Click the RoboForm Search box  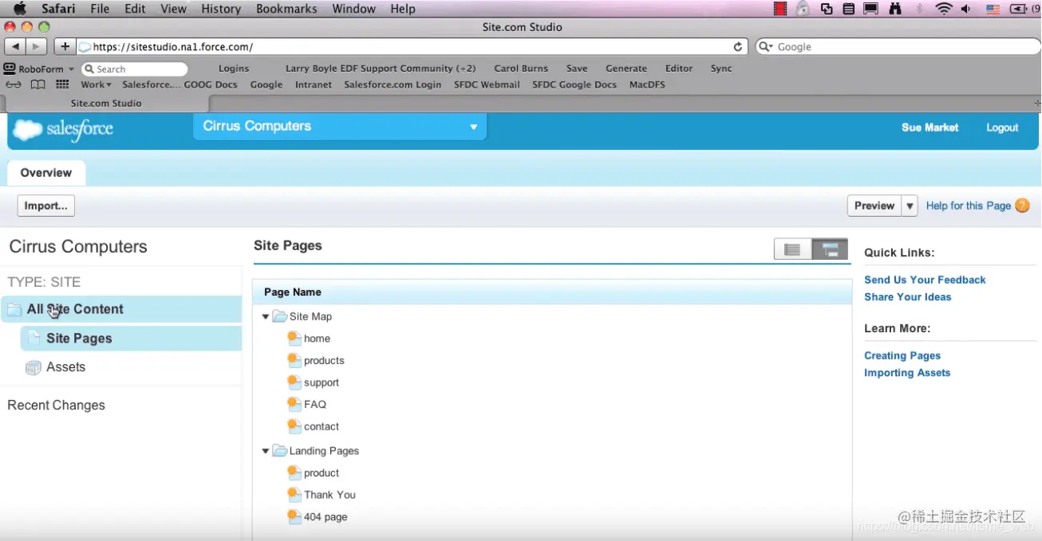(133, 69)
